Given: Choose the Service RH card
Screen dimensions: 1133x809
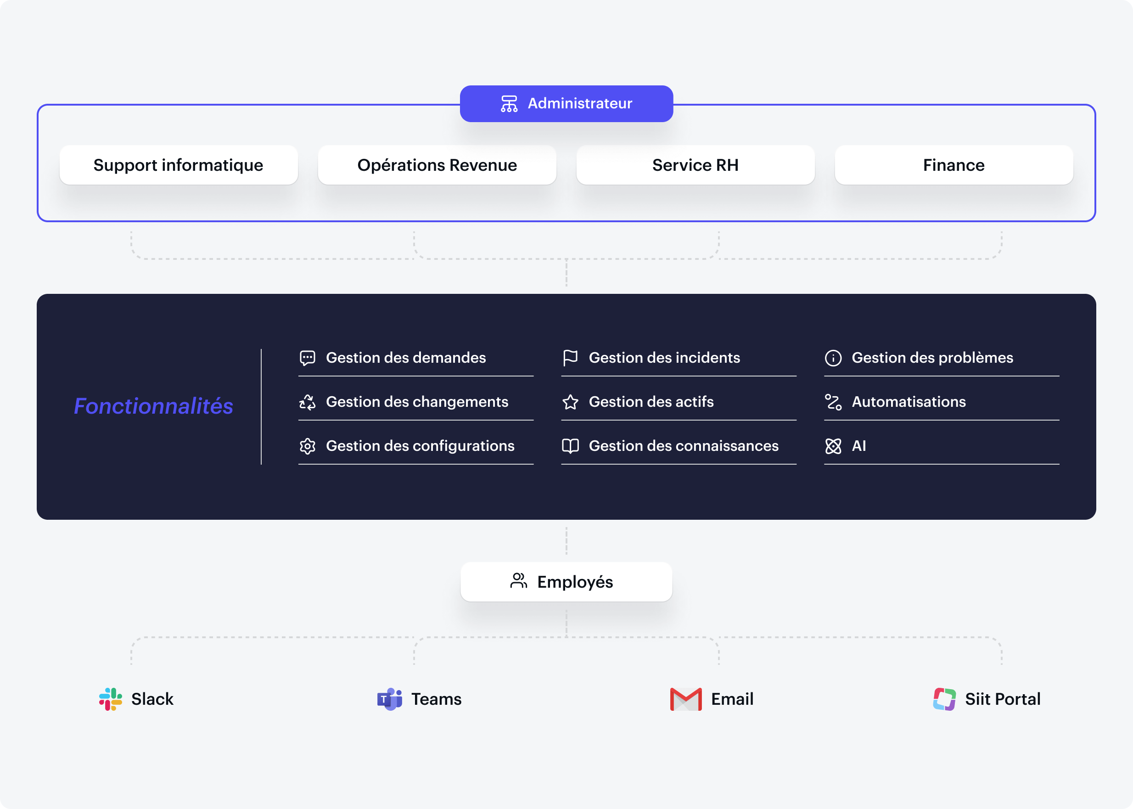Looking at the screenshot, I should click(x=695, y=165).
